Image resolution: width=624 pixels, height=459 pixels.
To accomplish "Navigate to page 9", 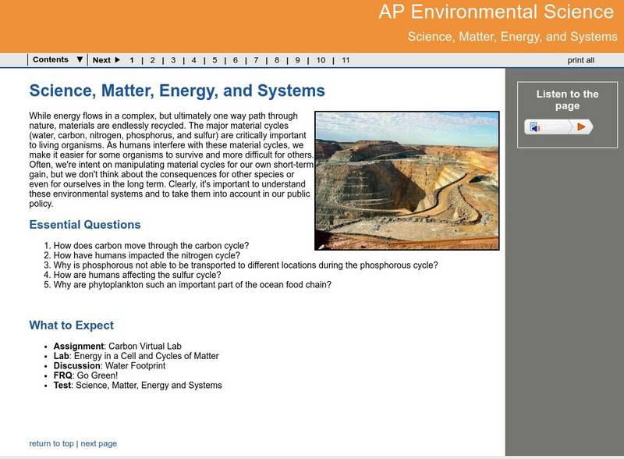I will 297,60.
